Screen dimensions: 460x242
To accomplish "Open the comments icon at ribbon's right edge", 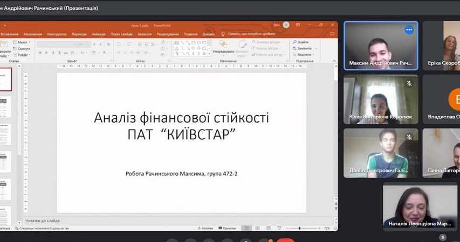I will pos(332,34).
